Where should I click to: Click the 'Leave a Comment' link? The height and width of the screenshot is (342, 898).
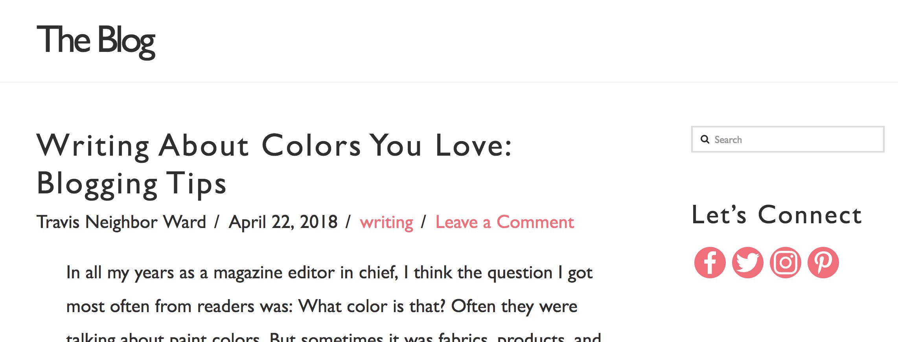(x=504, y=222)
